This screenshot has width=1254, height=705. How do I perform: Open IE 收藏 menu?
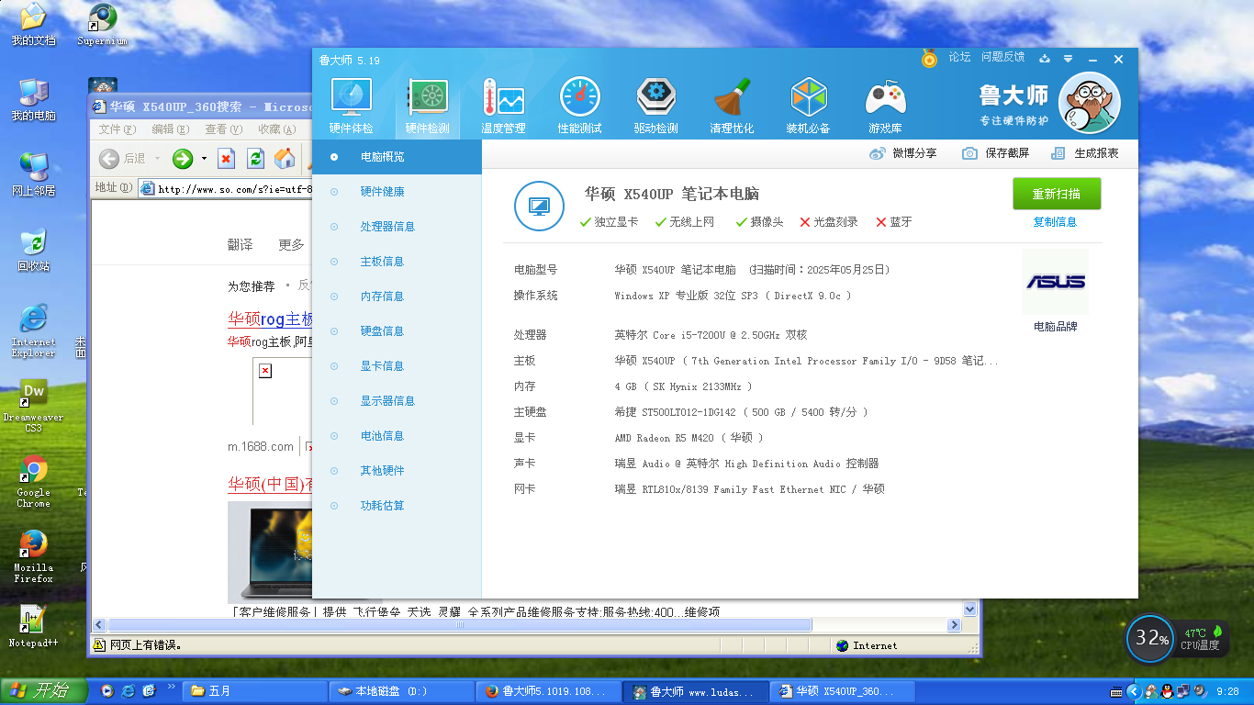[276, 129]
